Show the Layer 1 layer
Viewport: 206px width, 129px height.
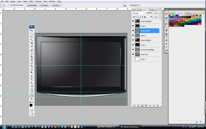tap(133, 59)
